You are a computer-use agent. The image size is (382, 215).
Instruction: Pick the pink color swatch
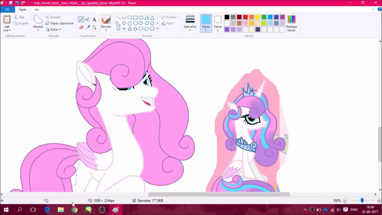(245, 23)
